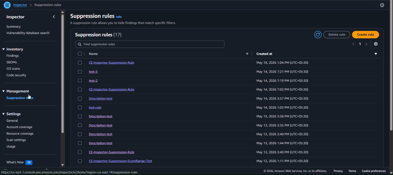Open General settings
The height and width of the screenshot is (175, 393).
(12, 121)
